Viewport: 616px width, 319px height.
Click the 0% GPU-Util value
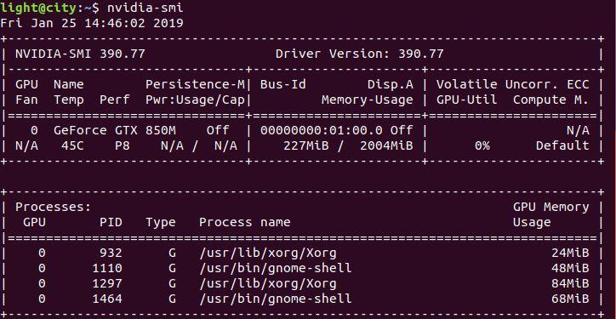(x=482, y=145)
